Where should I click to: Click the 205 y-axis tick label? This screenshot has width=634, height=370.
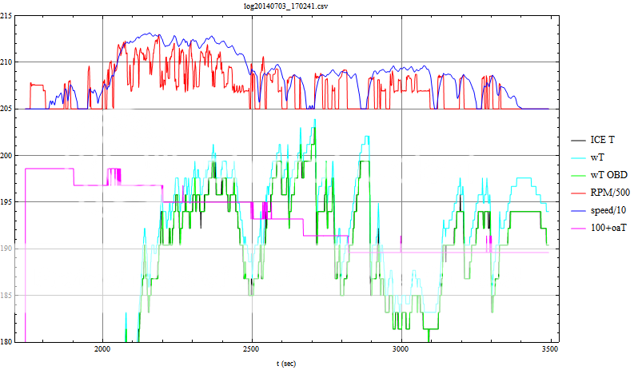click(x=6, y=109)
